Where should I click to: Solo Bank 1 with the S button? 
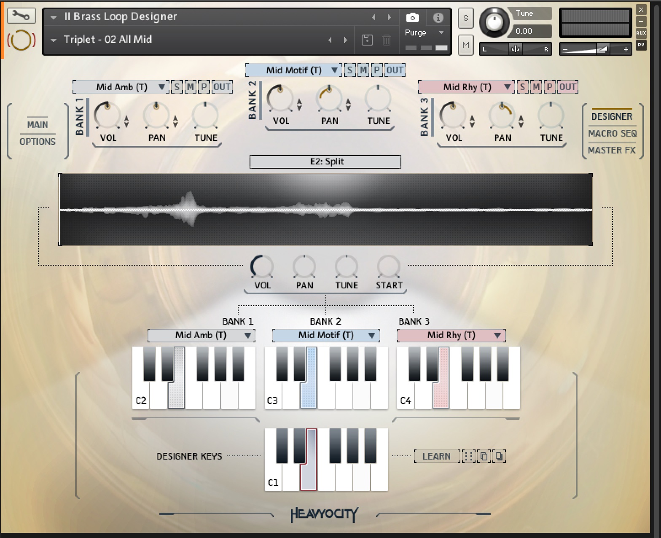tap(177, 87)
